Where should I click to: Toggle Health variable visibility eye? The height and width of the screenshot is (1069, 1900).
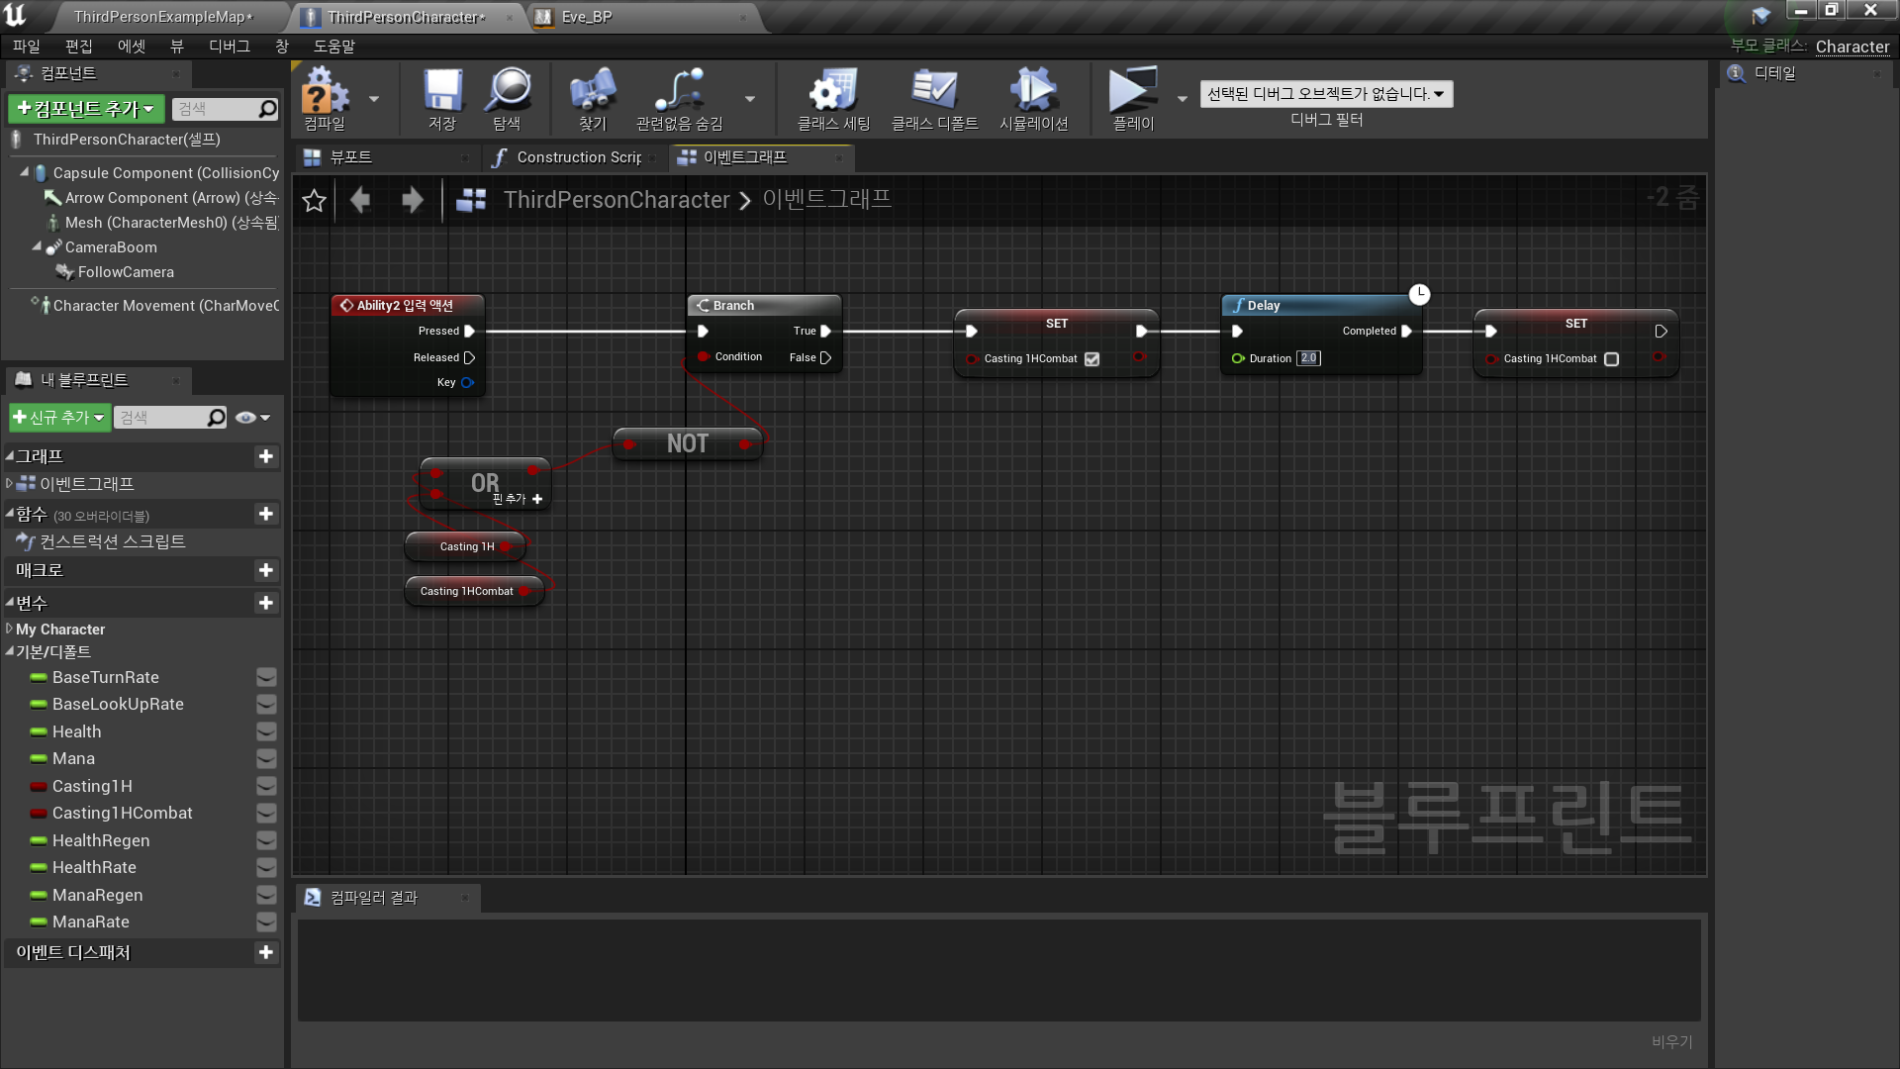(x=266, y=732)
